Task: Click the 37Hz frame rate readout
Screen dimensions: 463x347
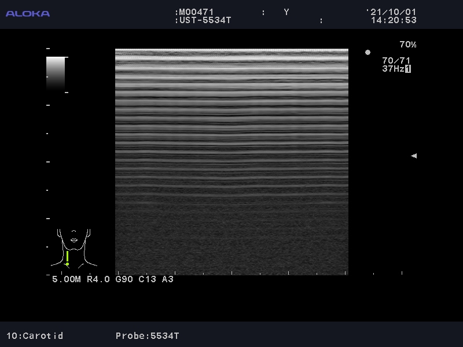Action: 392,69
